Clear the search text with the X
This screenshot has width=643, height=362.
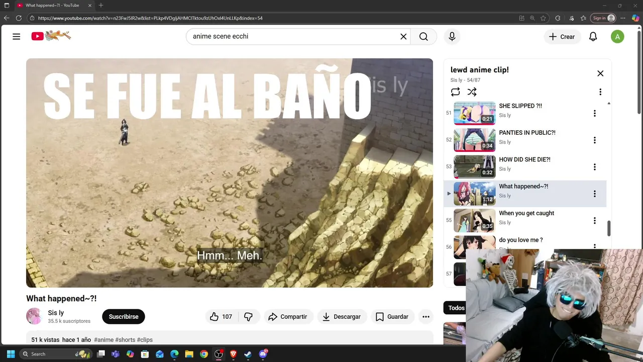[x=403, y=36]
